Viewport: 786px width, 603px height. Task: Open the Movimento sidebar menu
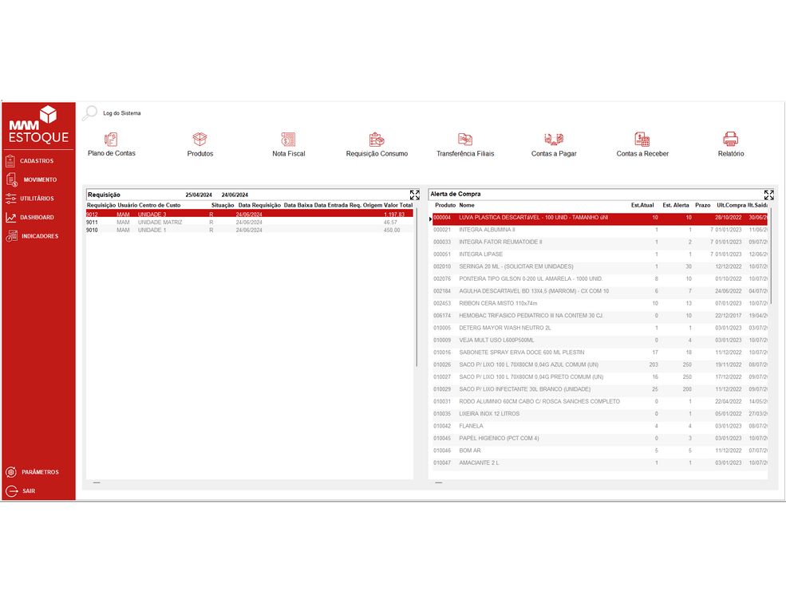pos(39,179)
